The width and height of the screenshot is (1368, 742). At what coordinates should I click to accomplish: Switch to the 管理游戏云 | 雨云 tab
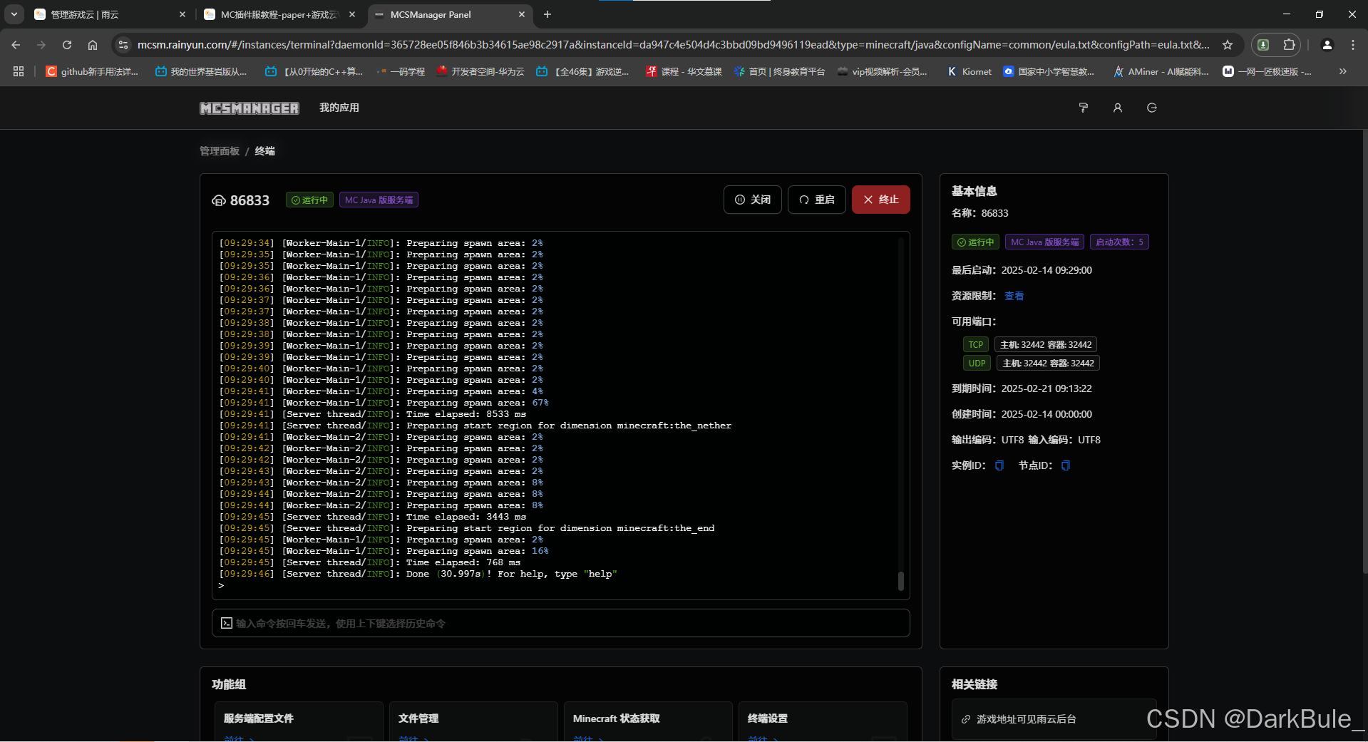(x=110, y=14)
